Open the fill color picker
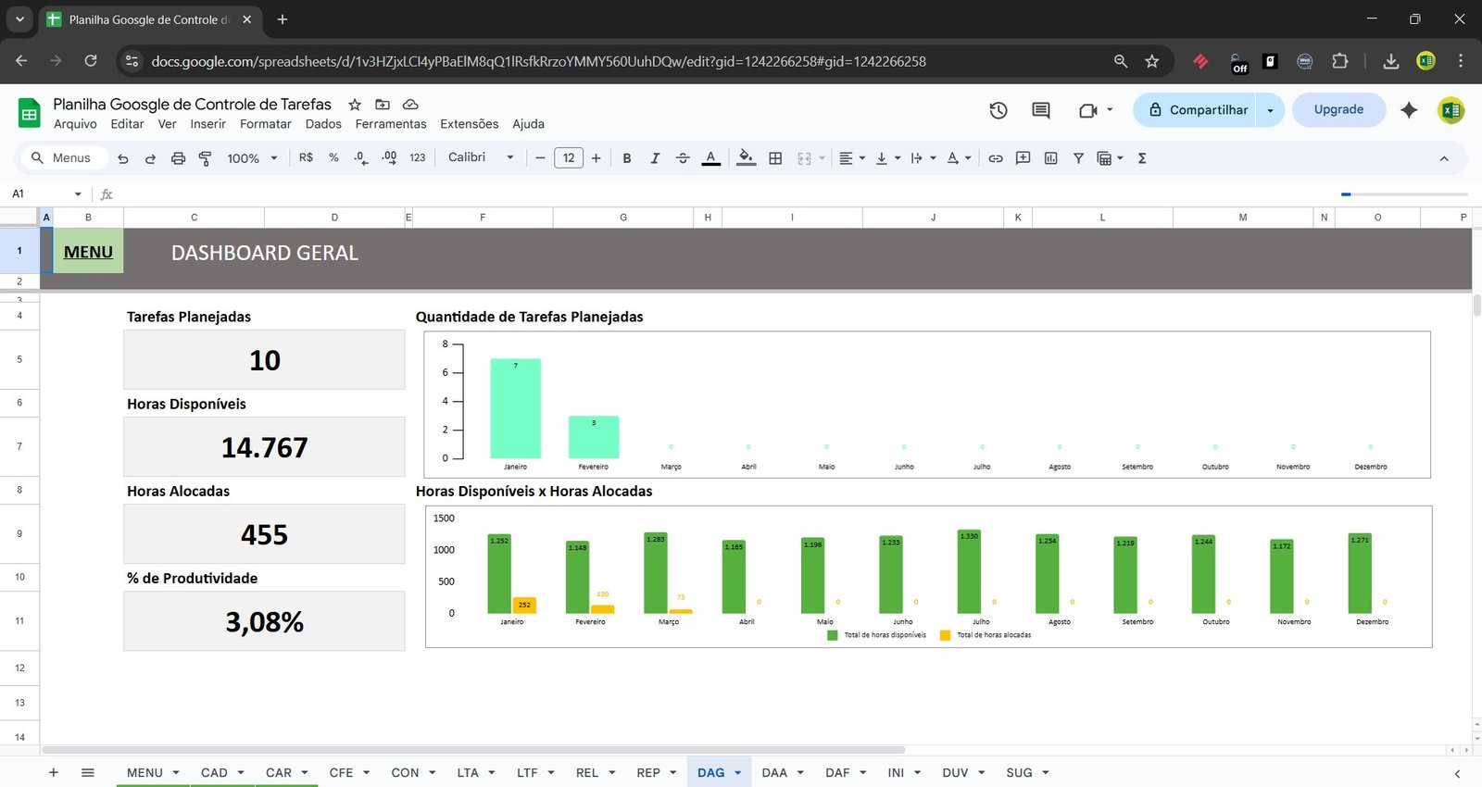Image resolution: width=1482 pixels, height=787 pixels. click(x=746, y=158)
